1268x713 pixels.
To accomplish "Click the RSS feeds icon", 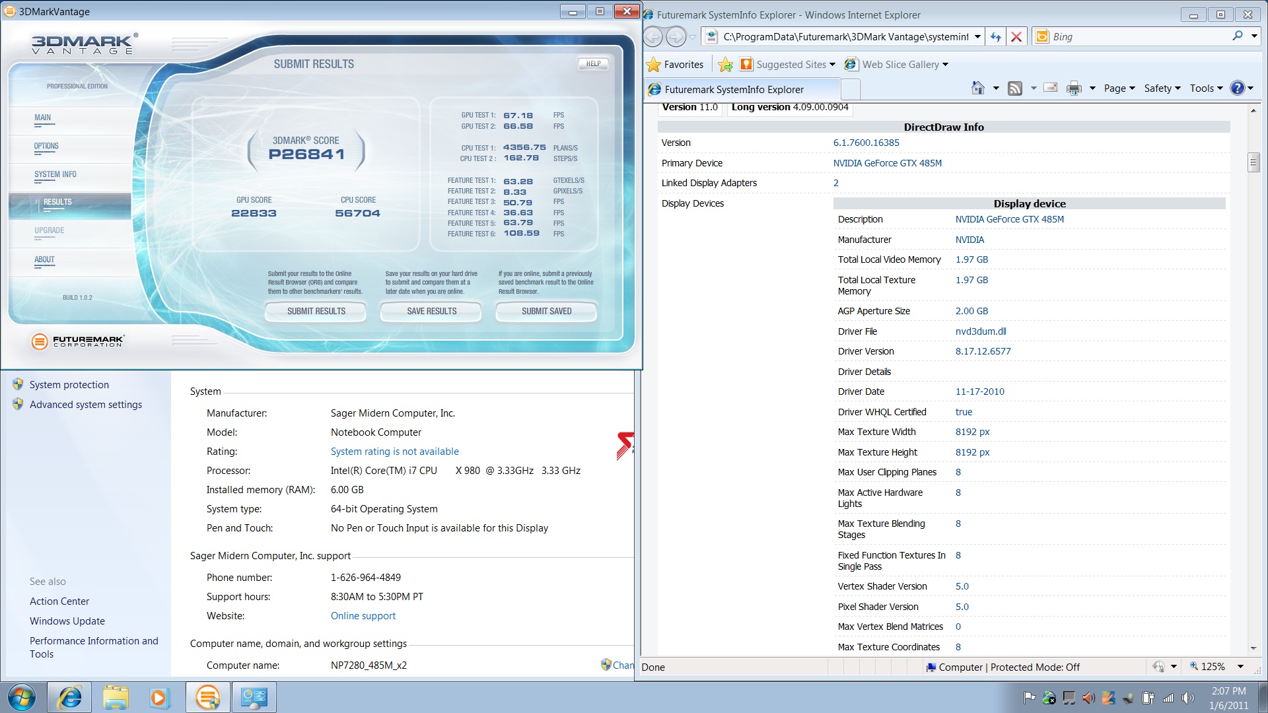I will (1015, 88).
